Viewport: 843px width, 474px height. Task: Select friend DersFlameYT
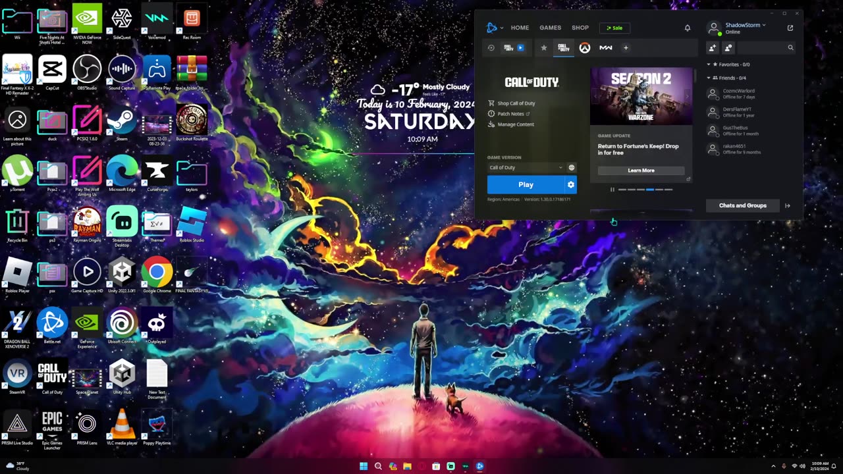(751, 112)
